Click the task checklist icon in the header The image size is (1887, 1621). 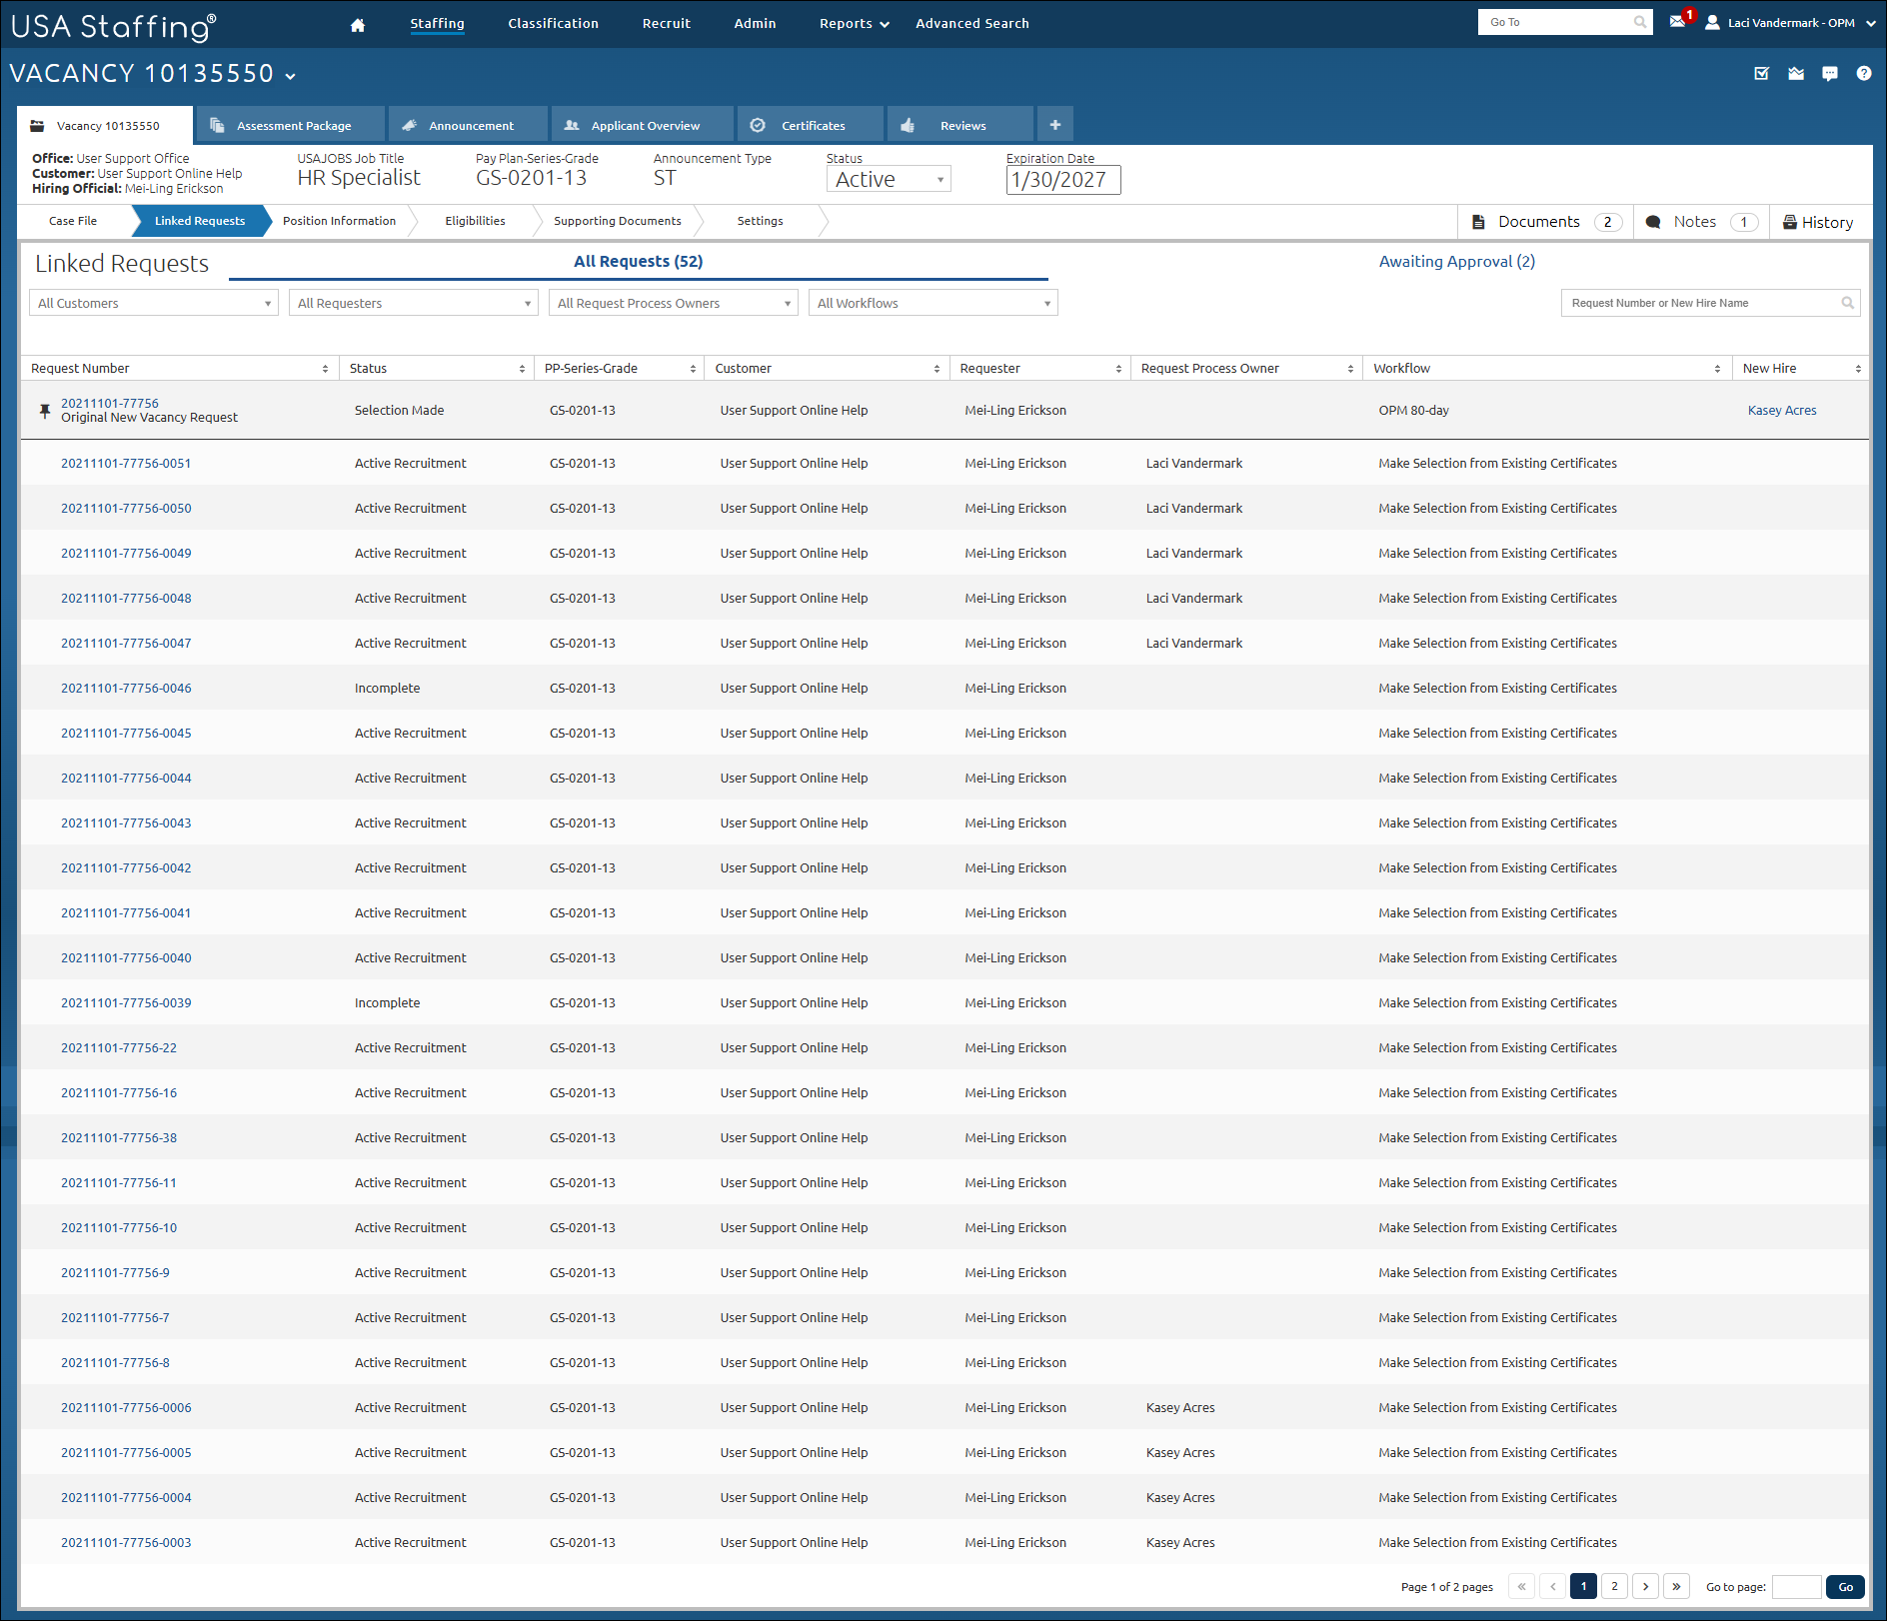pos(1762,73)
